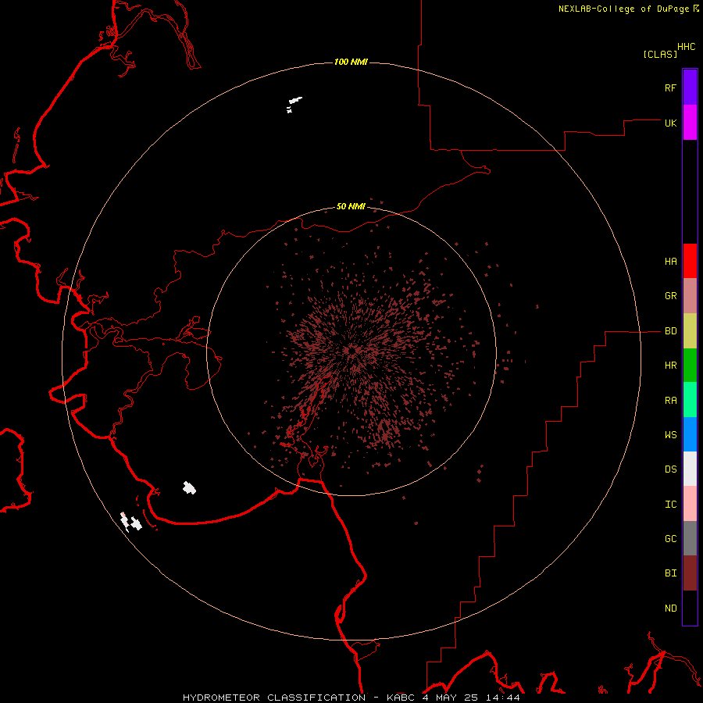Click the HHC product label
The width and height of the screenshot is (703, 703).
coord(686,47)
